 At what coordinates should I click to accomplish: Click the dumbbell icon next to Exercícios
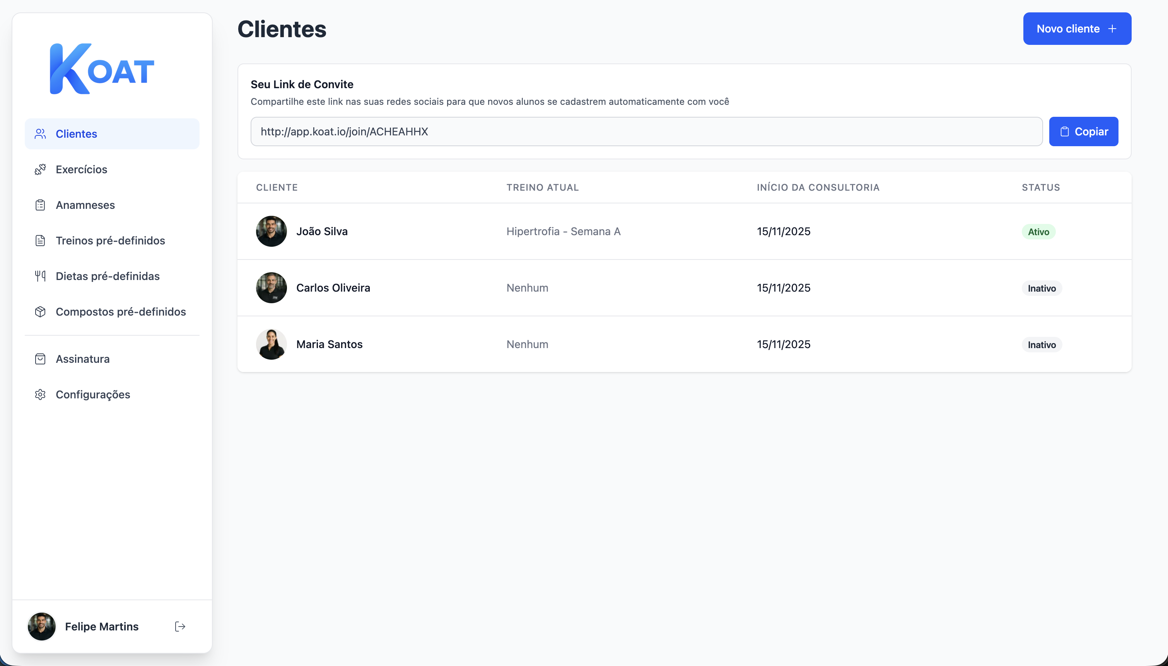point(40,169)
